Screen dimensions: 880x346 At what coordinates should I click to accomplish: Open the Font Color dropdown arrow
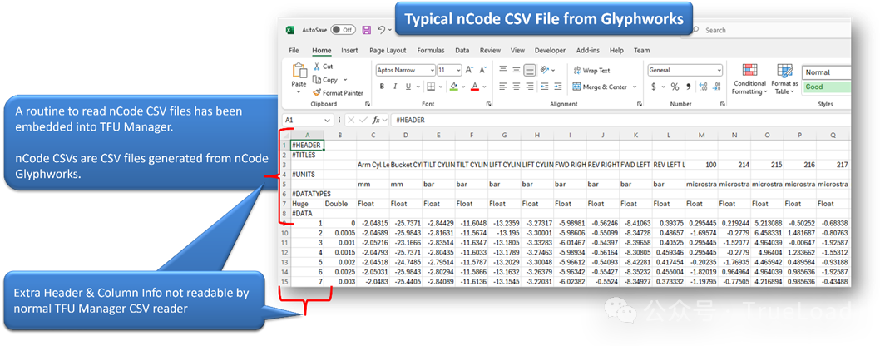484,87
